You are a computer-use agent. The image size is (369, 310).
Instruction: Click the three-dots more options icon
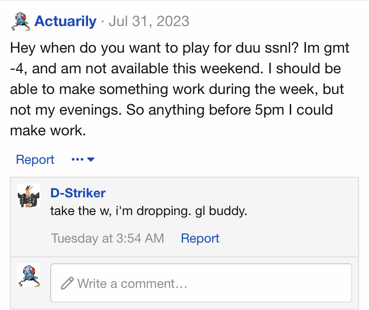77,159
